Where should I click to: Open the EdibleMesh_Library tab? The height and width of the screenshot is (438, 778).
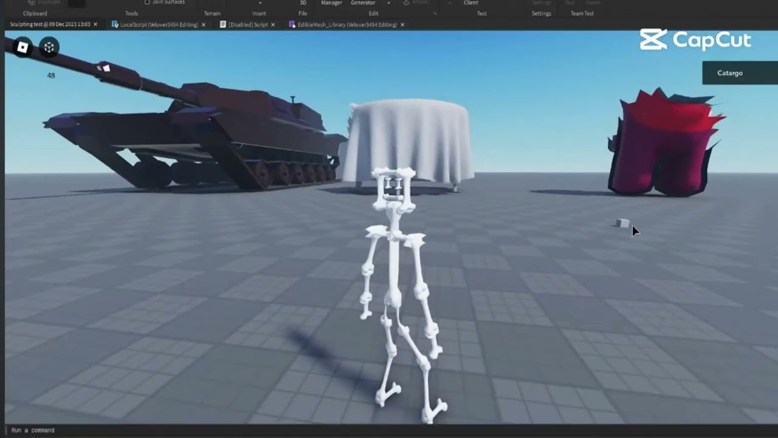coord(347,25)
